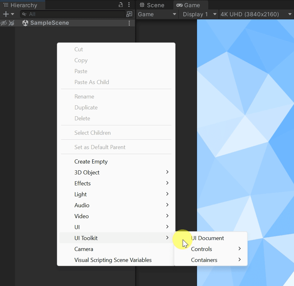Open the Hierarchy panel's three-dot menu
This screenshot has height=286, width=294.
(x=129, y=5)
